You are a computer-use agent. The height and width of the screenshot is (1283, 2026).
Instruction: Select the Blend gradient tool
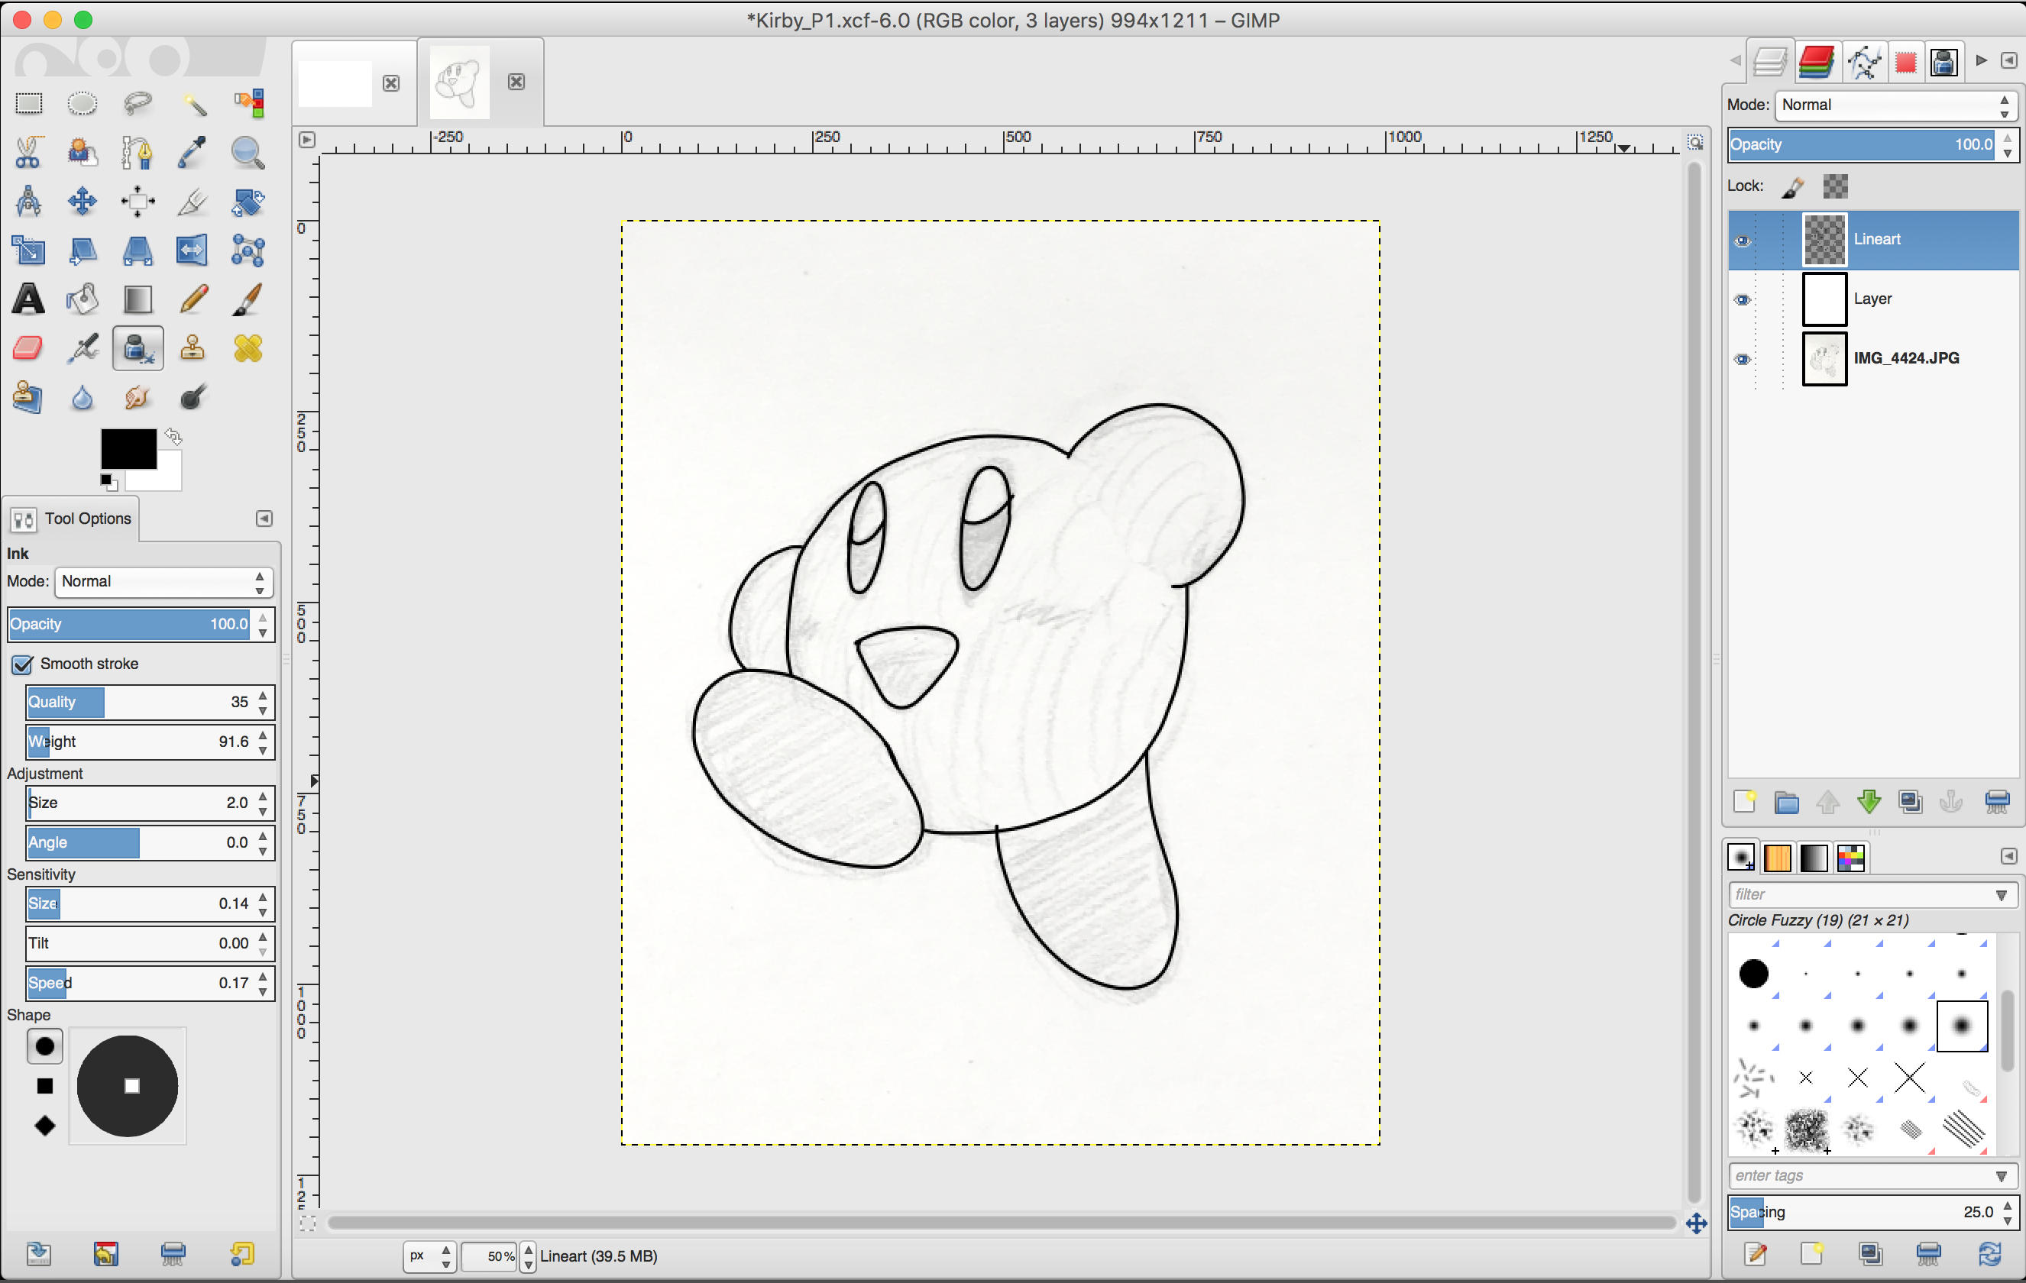pyautogui.click(x=138, y=299)
